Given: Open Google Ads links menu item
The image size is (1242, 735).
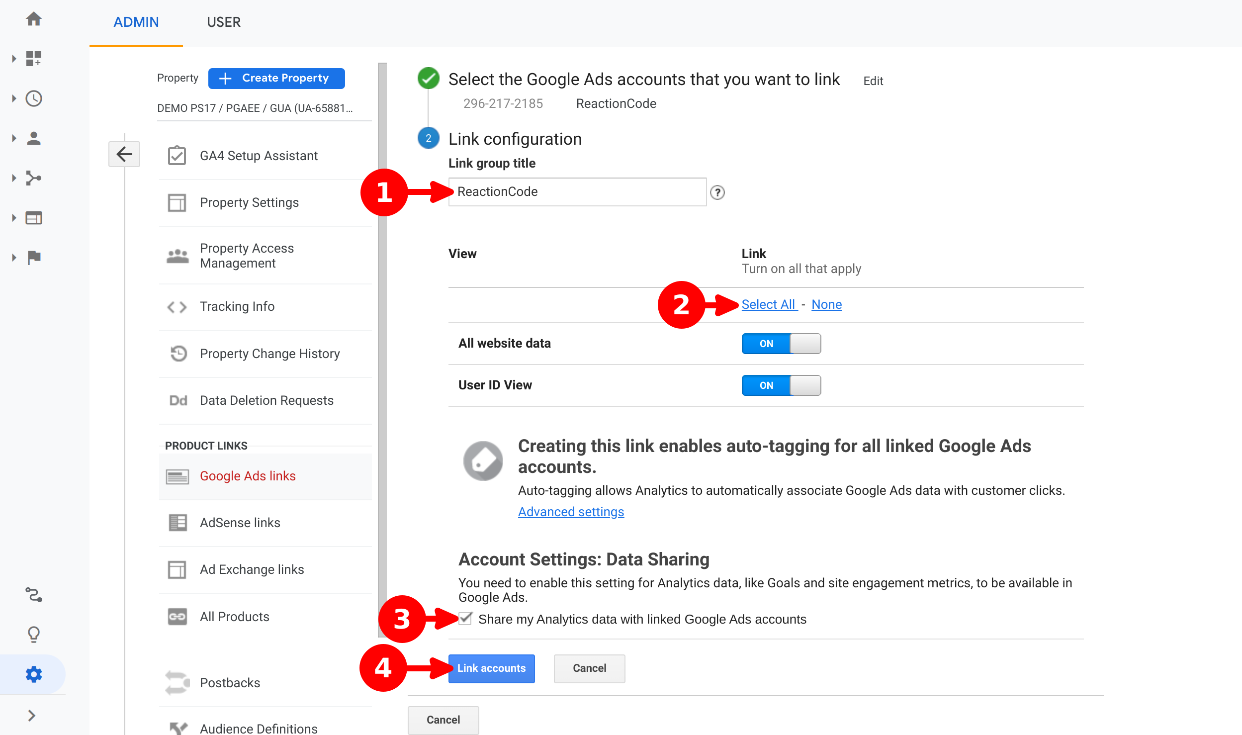Looking at the screenshot, I should pyautogui.click(x=248, y=476).
